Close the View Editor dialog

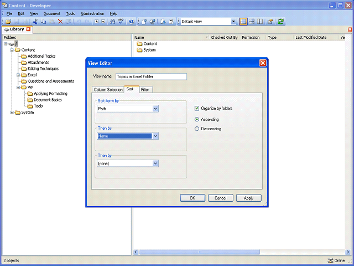click(263, 63)
